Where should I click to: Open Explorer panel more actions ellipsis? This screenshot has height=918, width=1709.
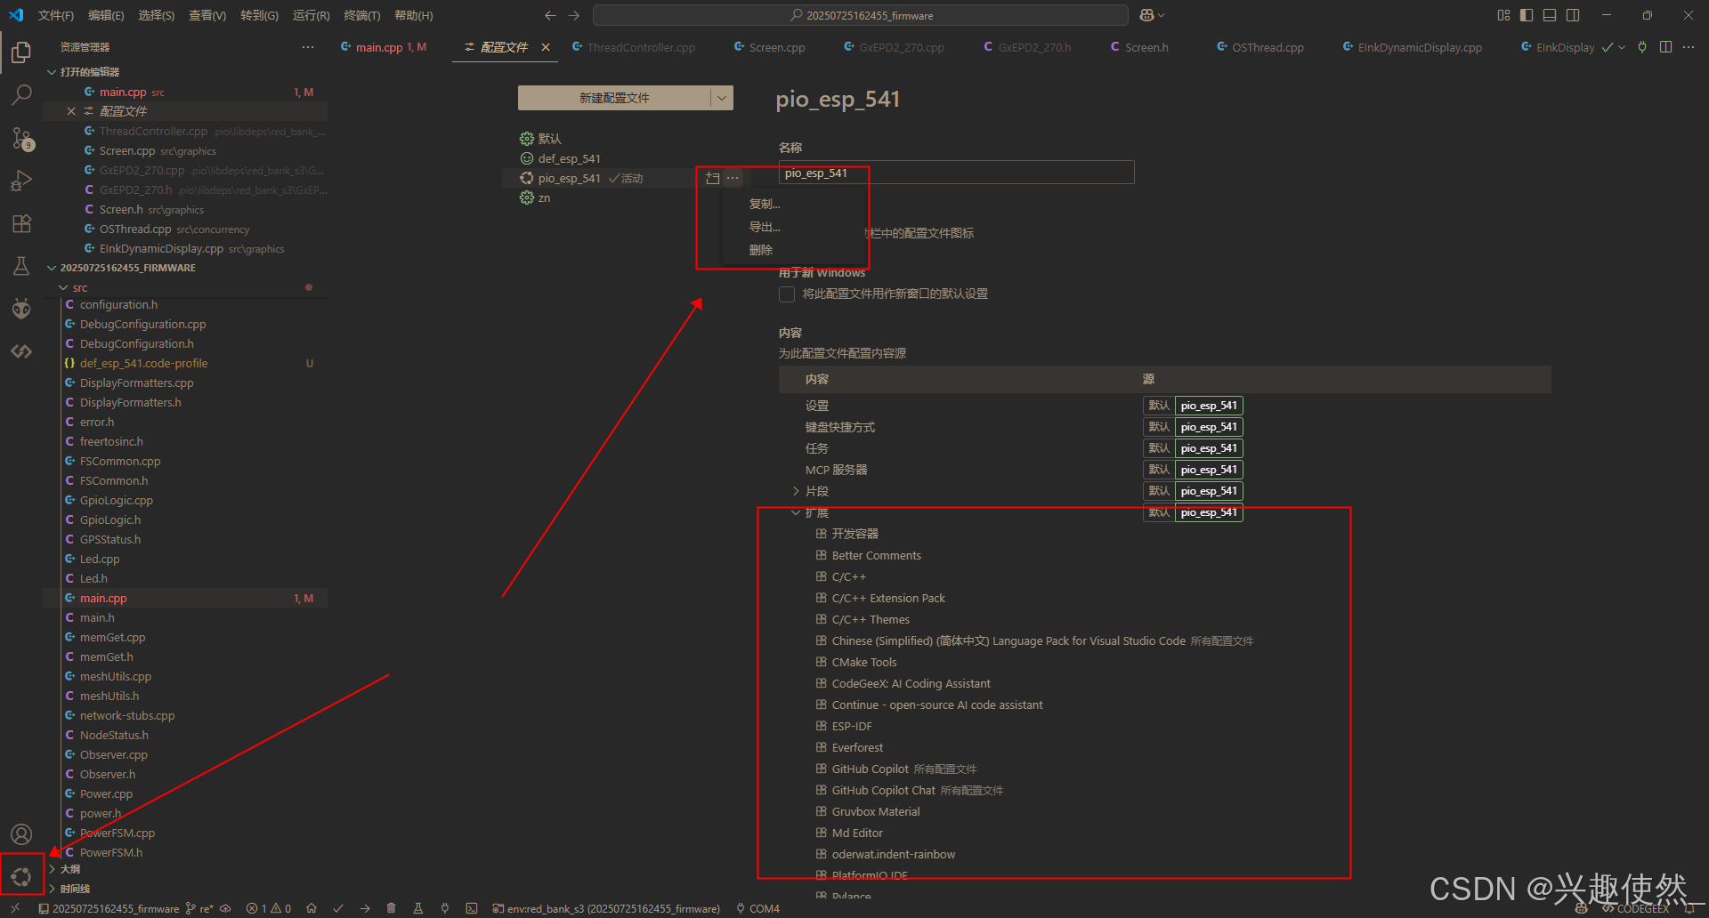coord(308,47)
